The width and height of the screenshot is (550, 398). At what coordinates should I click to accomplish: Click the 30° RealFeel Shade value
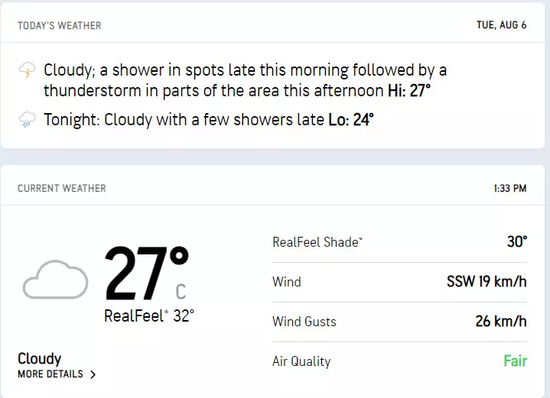click(517, 242)
